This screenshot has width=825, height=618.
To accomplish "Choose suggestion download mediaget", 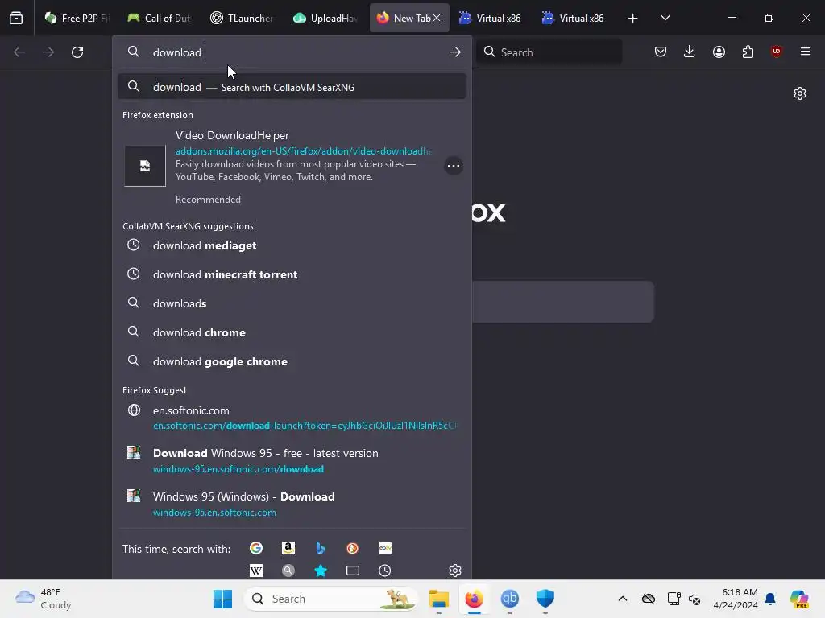I will tap(292, 245).
